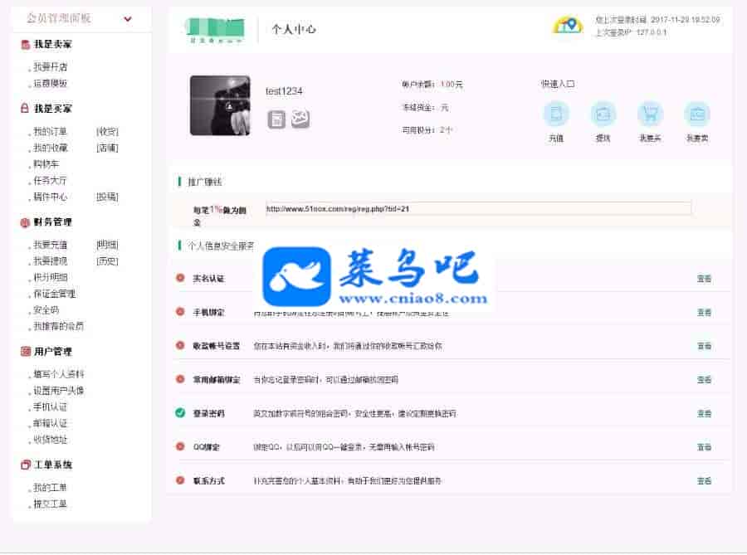Screen dimensions: 747x555
Task: Click 查看 link for 登录密码 row
Action: 704,413
